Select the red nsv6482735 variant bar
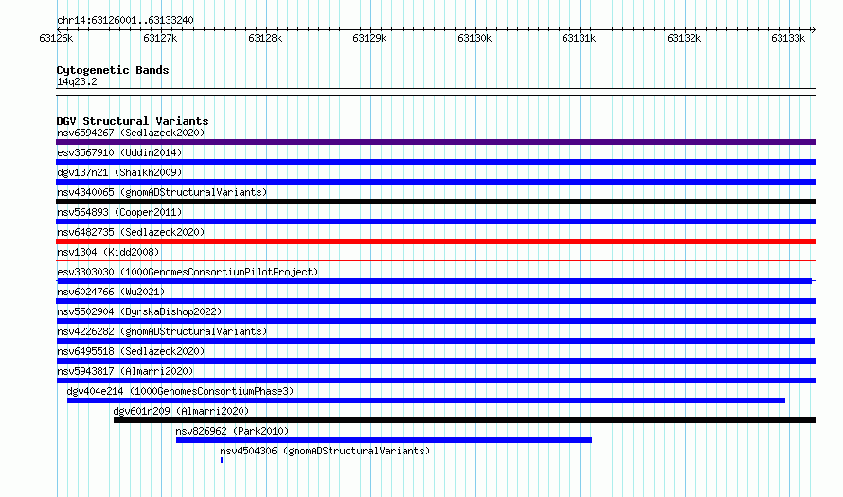 (436, 241)
